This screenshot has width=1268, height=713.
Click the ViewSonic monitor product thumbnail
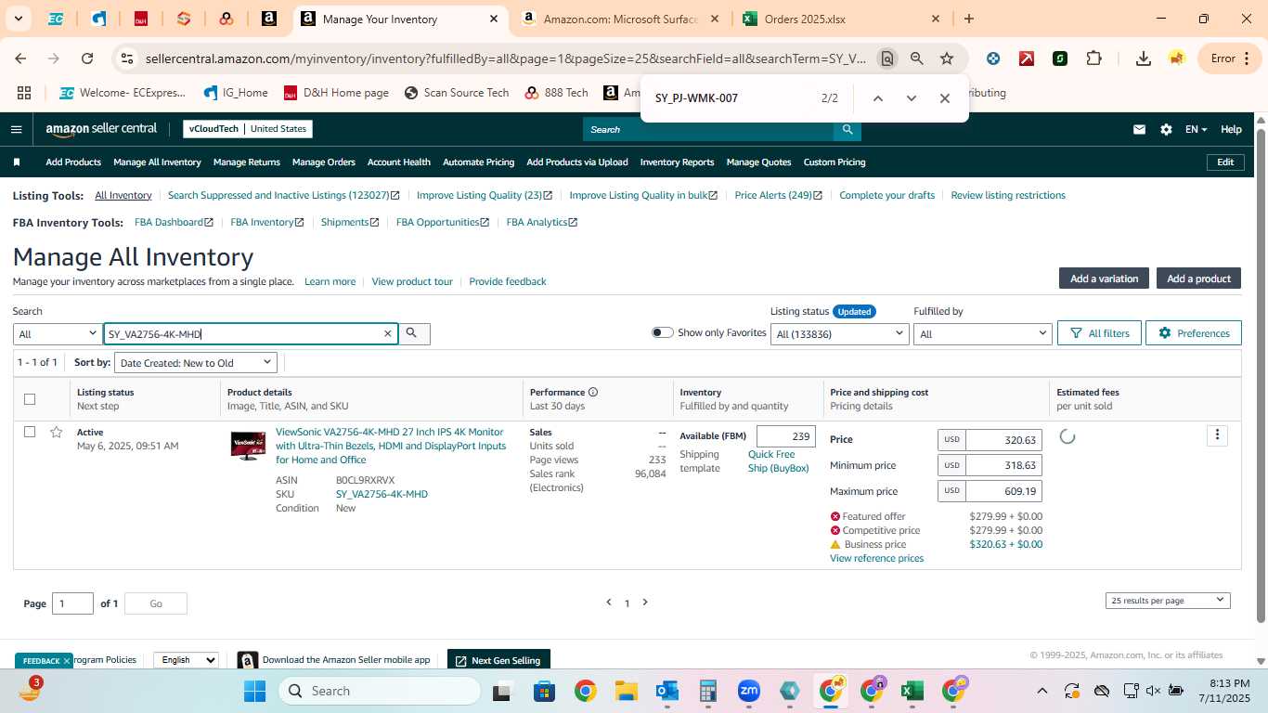(248, 446)
